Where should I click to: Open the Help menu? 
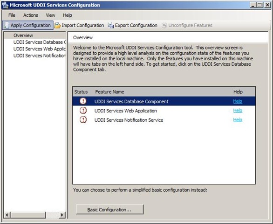pyautogui.click(x=68, y=15)
